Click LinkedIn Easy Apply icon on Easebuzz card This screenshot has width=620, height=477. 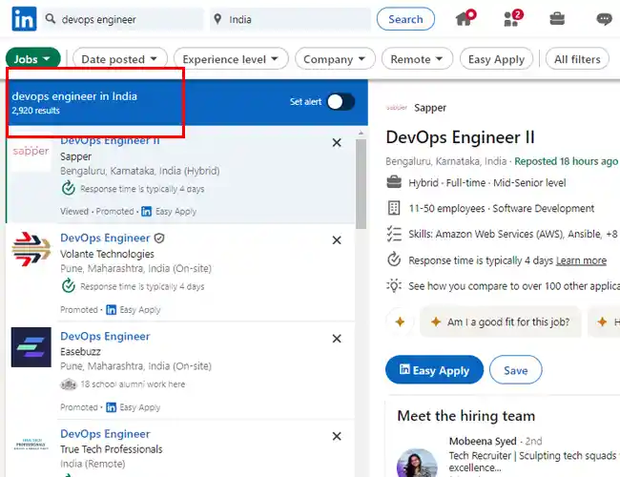(x=111, y=407)
